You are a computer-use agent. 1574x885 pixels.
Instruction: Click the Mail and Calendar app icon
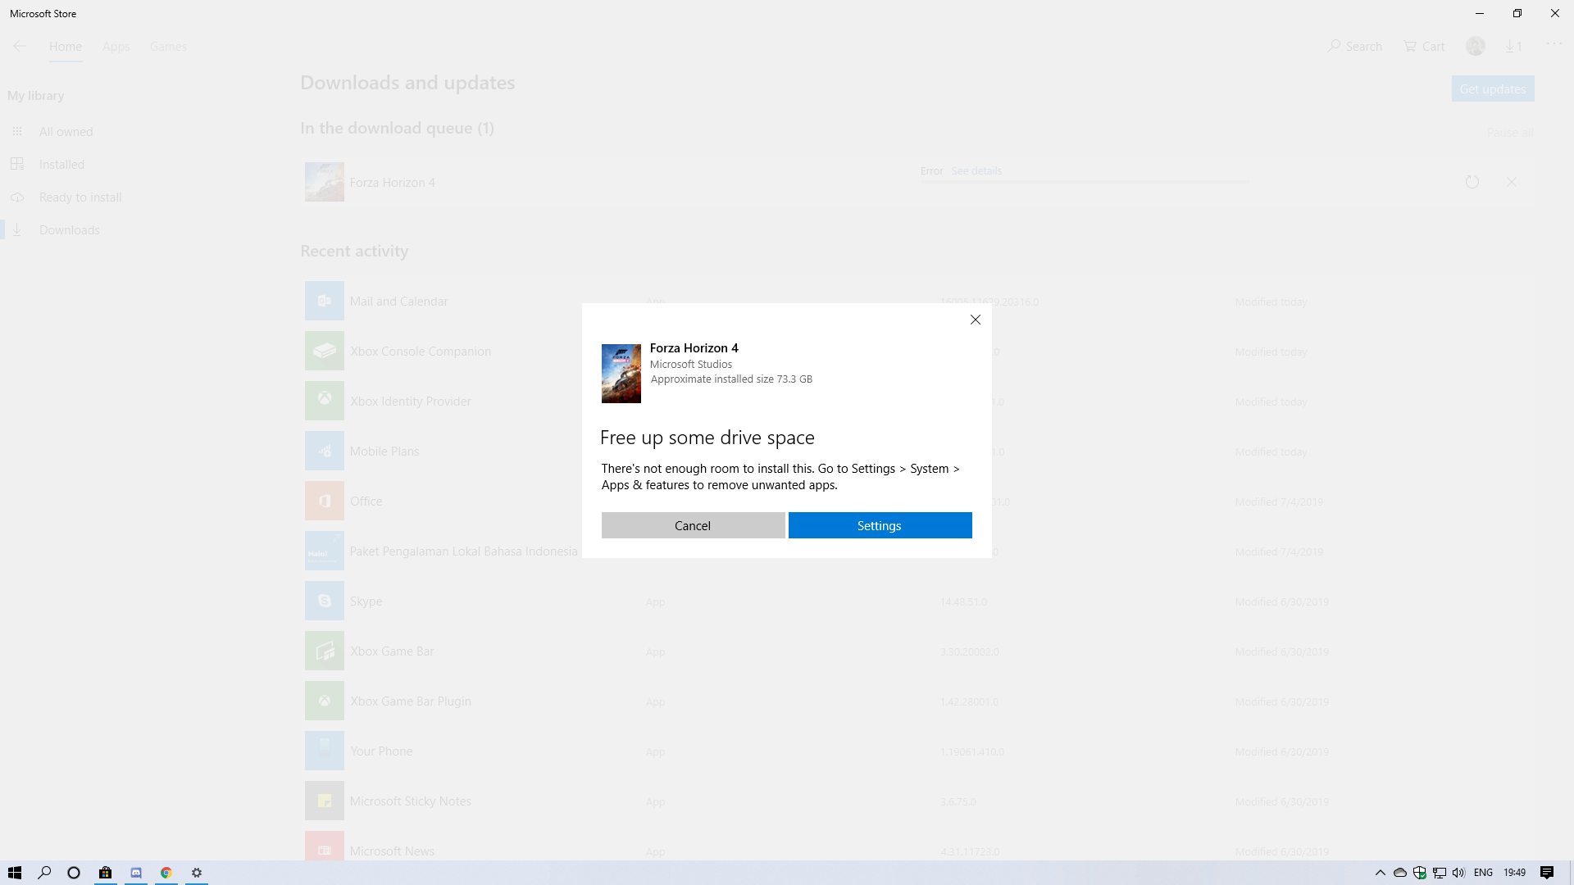(x=325, y=302)
